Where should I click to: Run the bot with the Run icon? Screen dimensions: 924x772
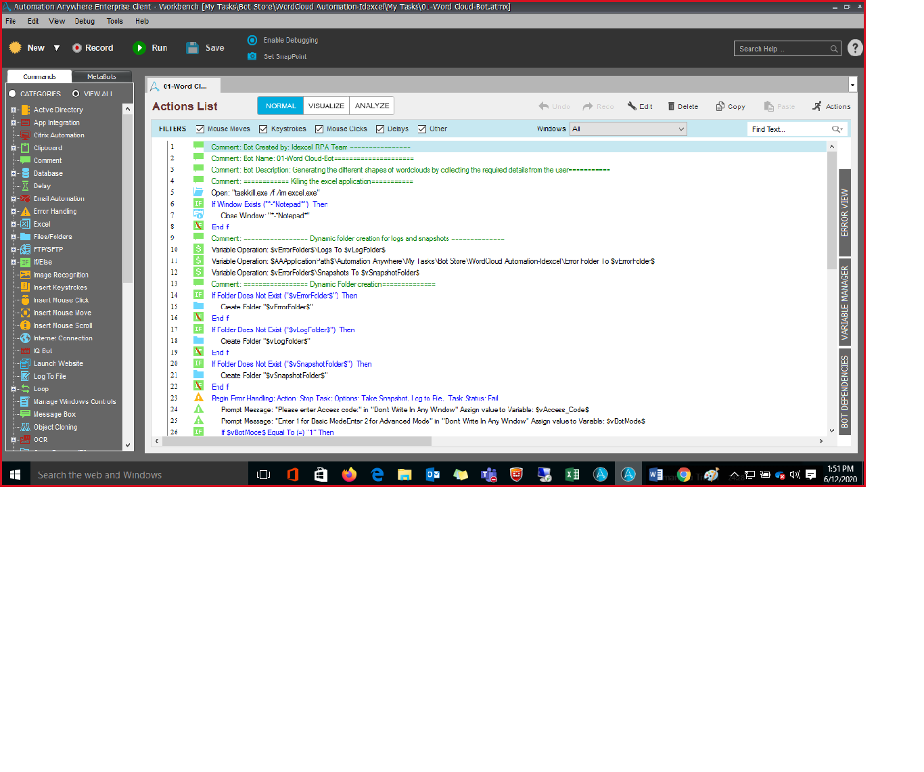pos(139,48)
